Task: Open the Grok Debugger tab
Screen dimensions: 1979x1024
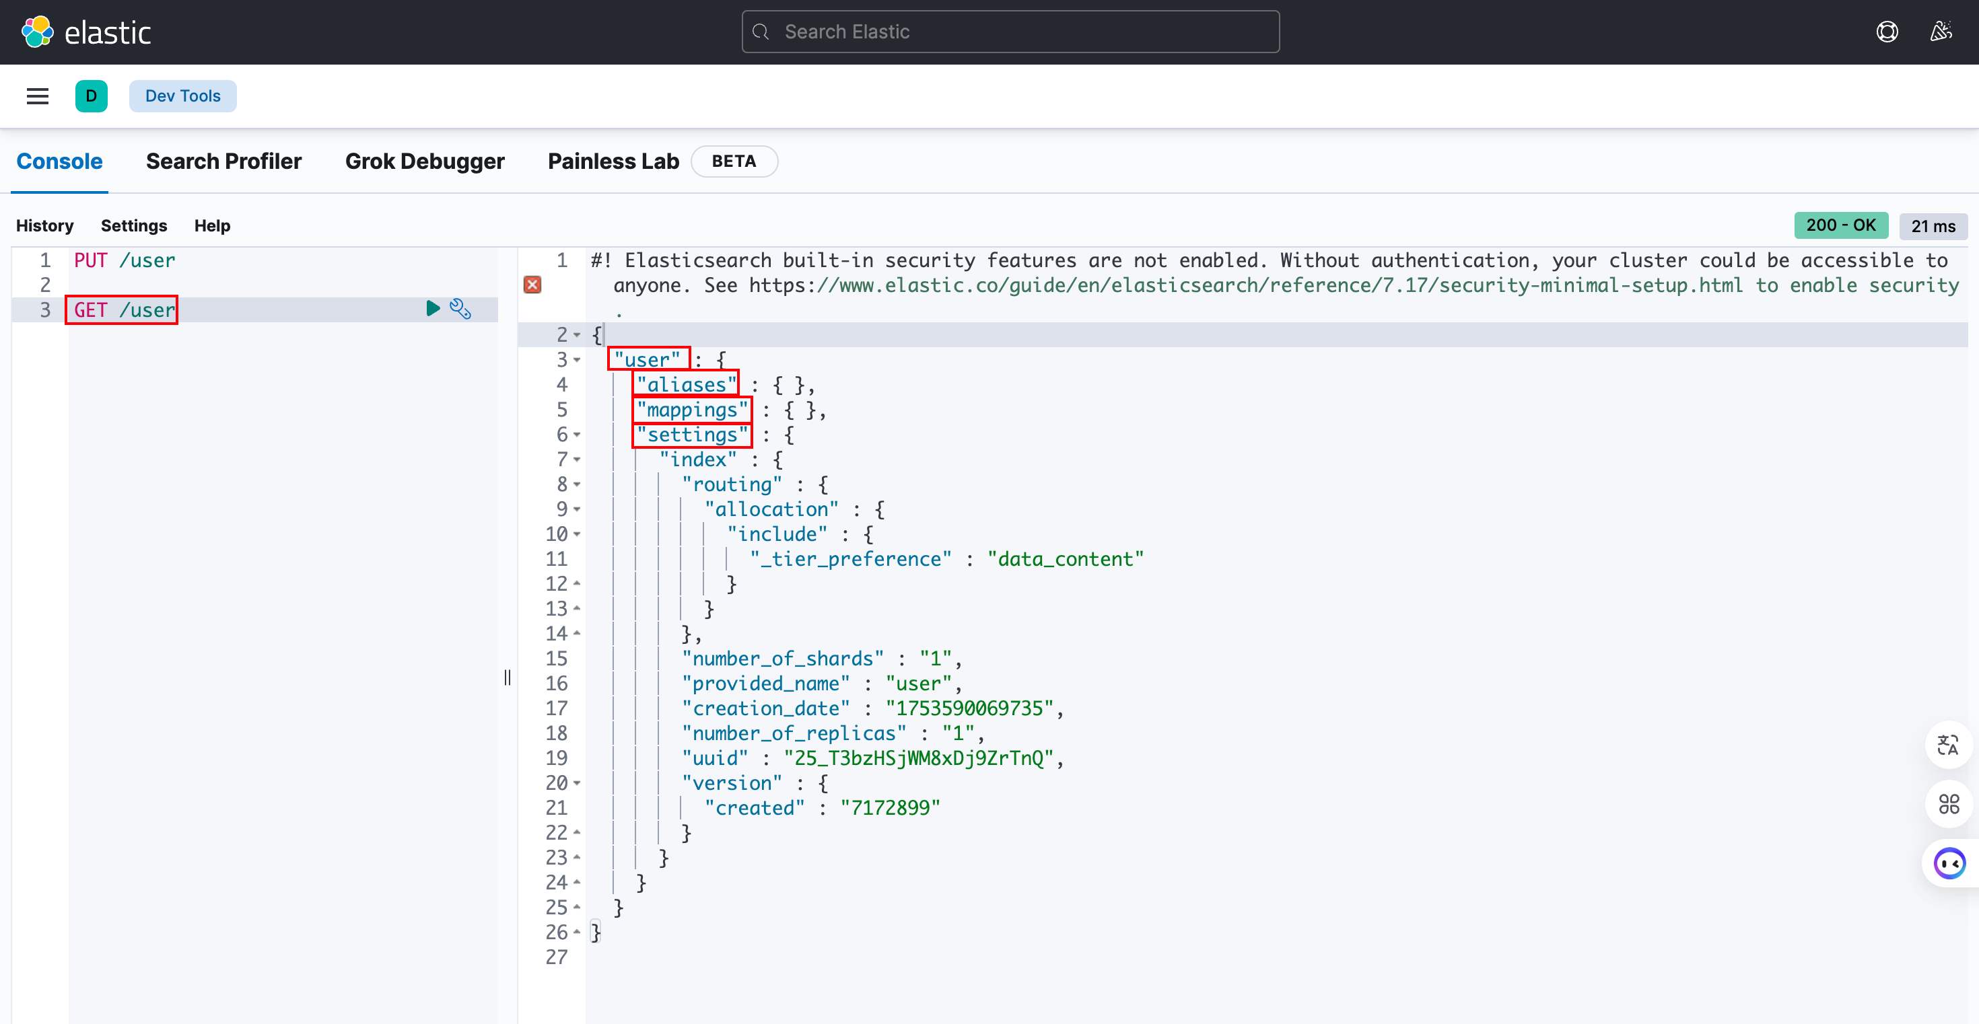Action: (x=425, y=161)
